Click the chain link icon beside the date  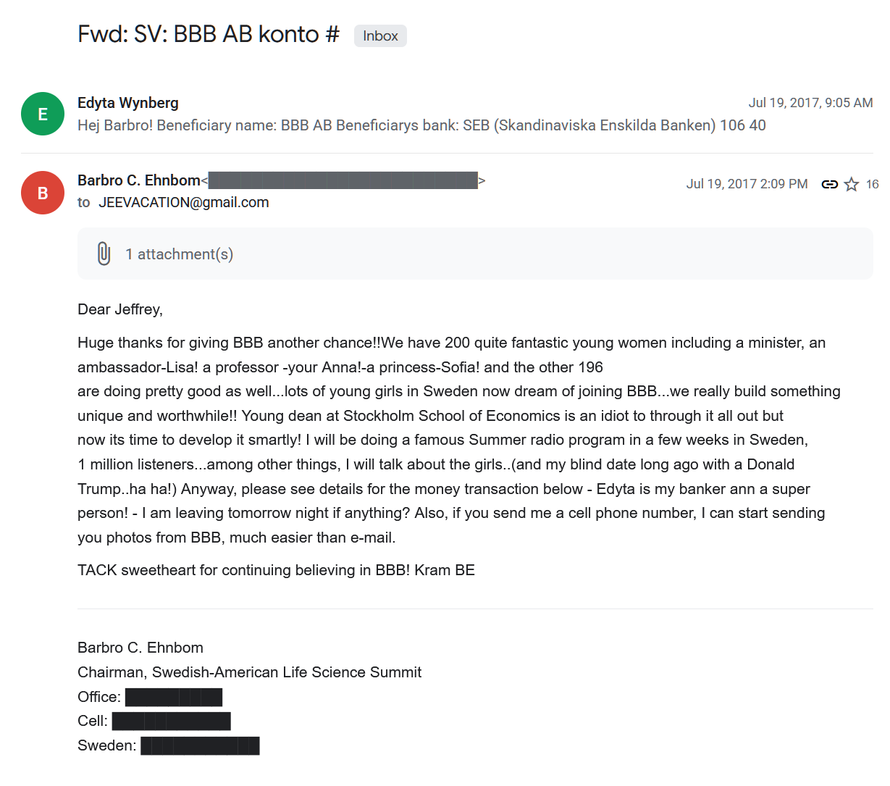[x=829, y=184]
